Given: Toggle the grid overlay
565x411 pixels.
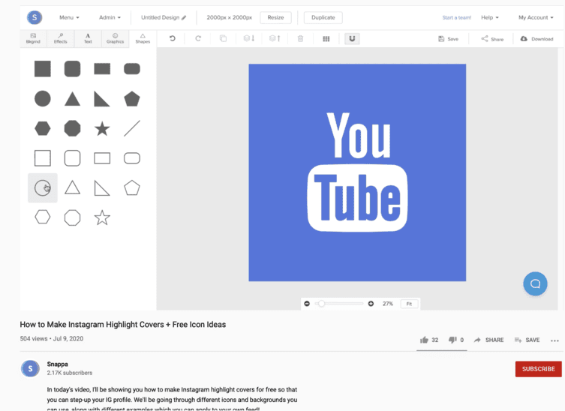Looking at the screenshot, I should pyautogui.click(x=326, y=39).
